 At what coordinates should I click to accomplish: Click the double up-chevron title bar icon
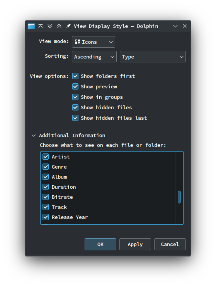pyautogui.click(x=59, y=26)
